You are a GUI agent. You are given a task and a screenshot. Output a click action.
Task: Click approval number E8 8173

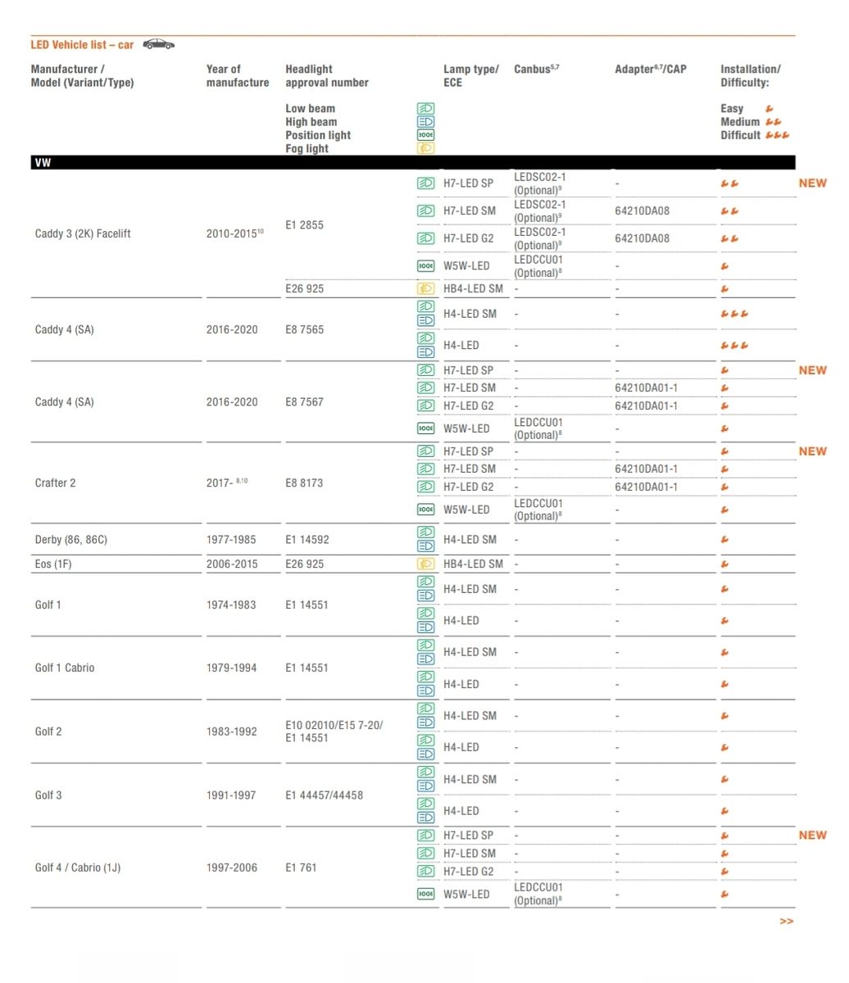[x=304, y=482]
